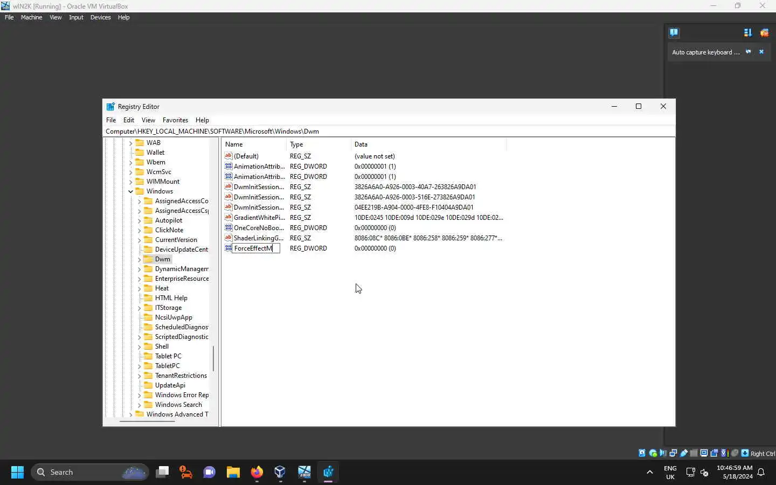The height and width of the screenshot is (485, 776).
Task: Click VirtualBox hard disk activity indicator
Action: [642, 453]
